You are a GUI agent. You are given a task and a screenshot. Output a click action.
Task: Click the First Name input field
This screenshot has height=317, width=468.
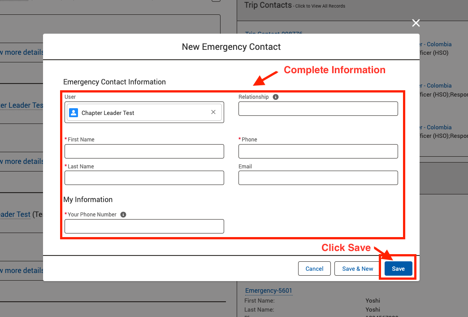click(144, 151)
